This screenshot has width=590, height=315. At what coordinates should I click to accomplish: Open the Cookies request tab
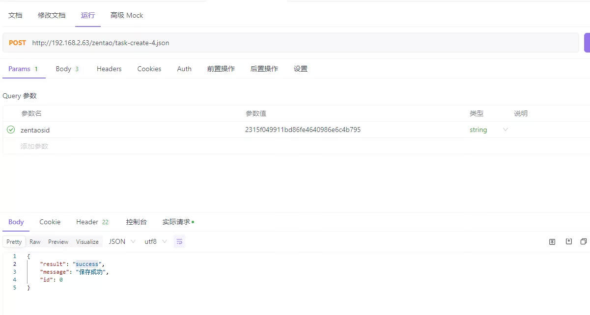pyautogui.click(x=149, y=69)
